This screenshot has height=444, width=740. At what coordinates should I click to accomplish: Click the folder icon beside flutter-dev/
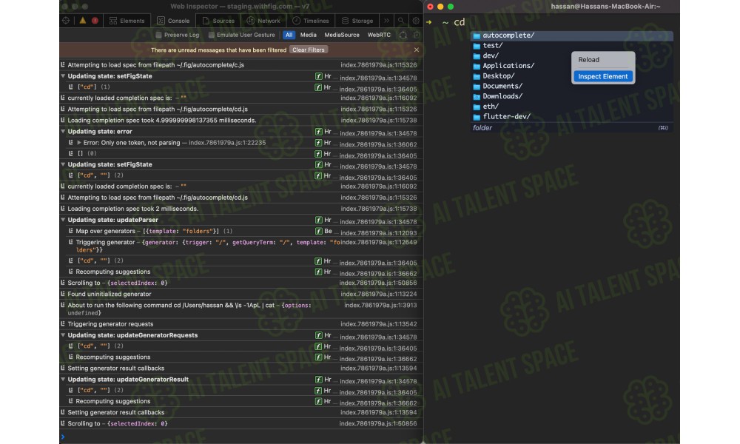coord(477,116)
